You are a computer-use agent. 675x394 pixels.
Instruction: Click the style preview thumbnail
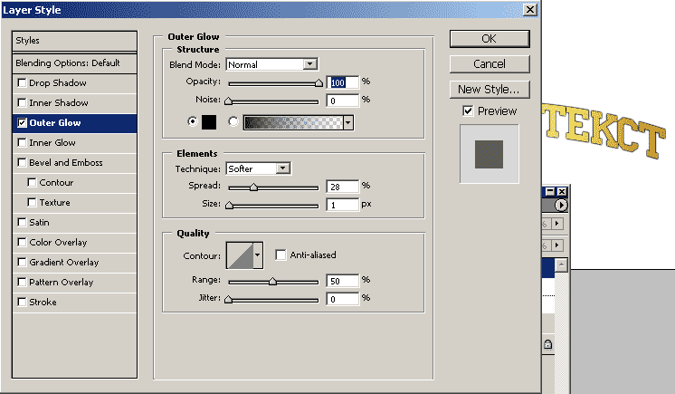click(489, 154)
